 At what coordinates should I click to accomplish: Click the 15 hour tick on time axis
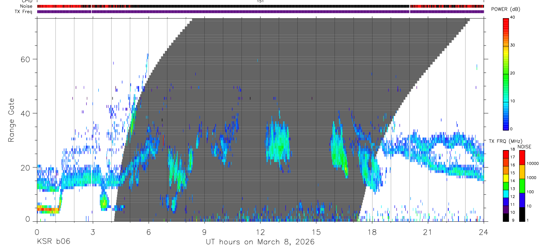[316, 232]
